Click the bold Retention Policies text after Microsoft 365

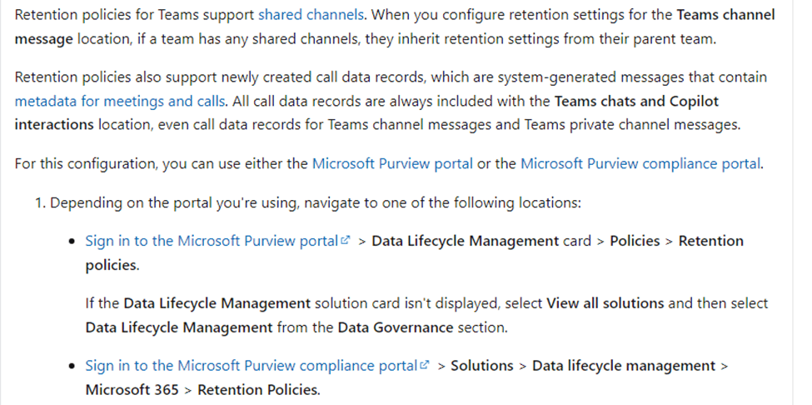coord(259,389)
